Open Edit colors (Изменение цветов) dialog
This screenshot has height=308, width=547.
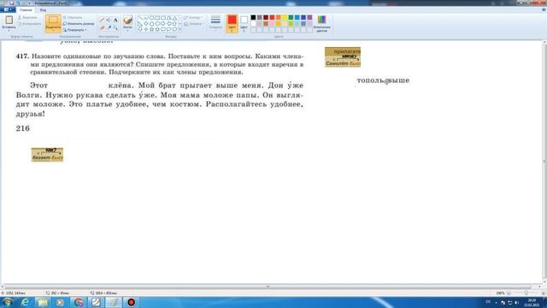[x=321, y=23]
